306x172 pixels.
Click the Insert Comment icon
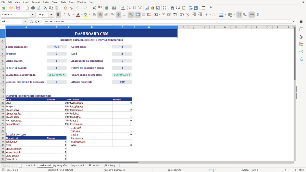[x=178, y=8]
